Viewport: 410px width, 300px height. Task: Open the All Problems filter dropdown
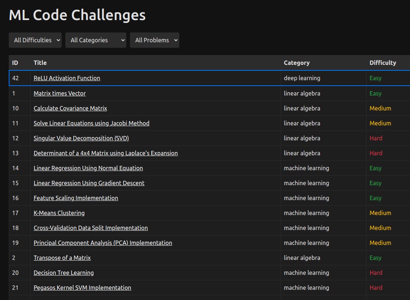pos(154,40)
